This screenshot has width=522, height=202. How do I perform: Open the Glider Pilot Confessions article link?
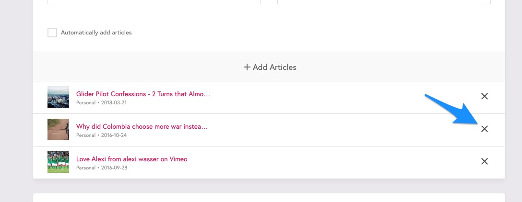coord(143,94)
